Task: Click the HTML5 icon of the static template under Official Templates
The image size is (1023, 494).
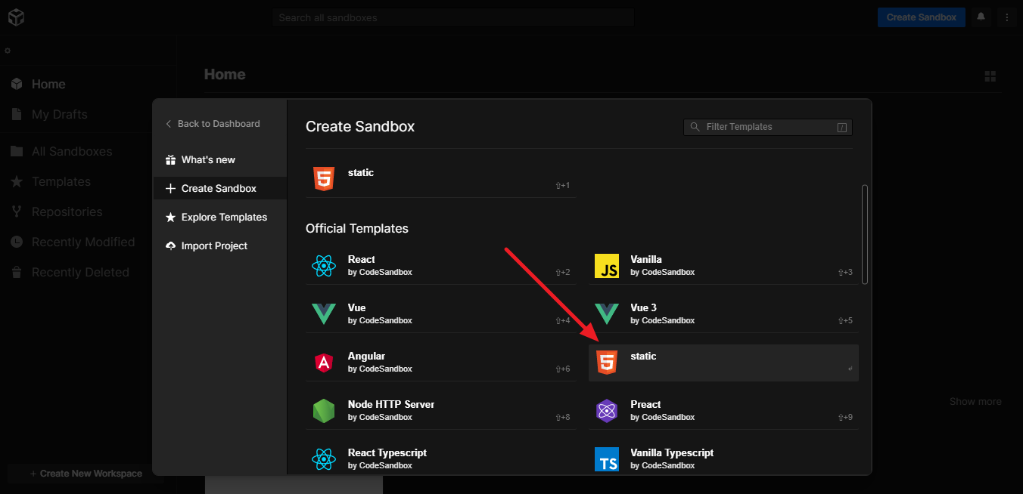Action: [607, 363]
